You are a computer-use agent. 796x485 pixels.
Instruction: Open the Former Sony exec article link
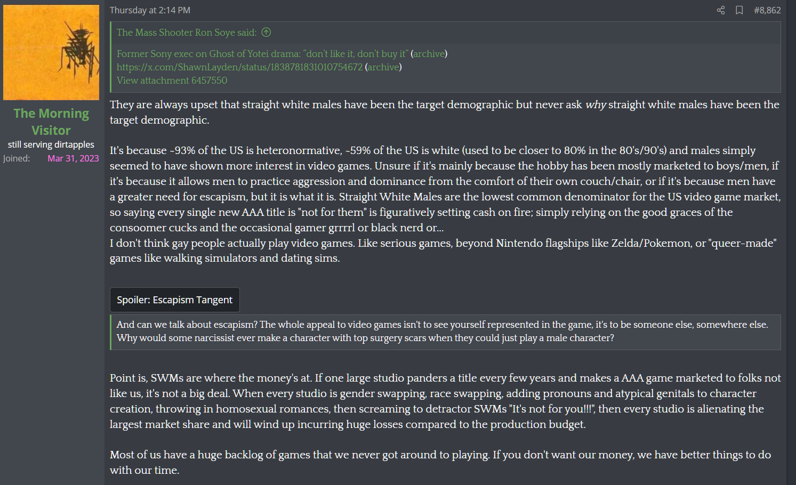coord(262,54)
